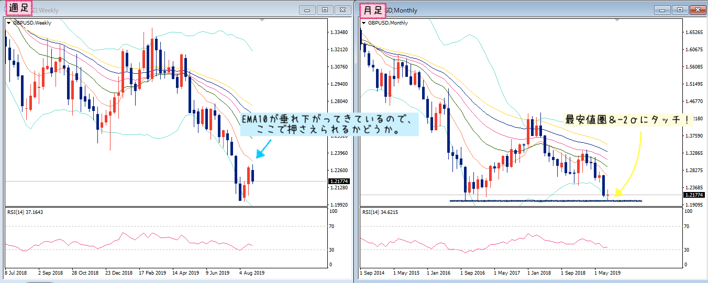Click the current price tag 1.21774 in Weekly chart

[x=340, y=182]
